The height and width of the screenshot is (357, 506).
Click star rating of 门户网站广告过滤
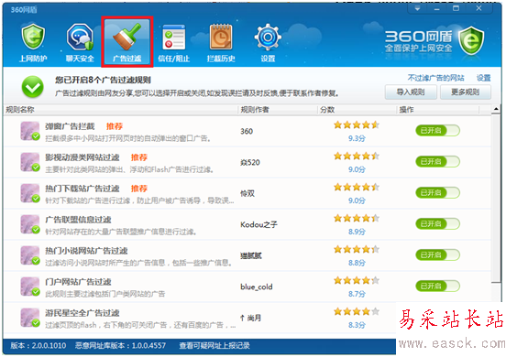(357, 281)
